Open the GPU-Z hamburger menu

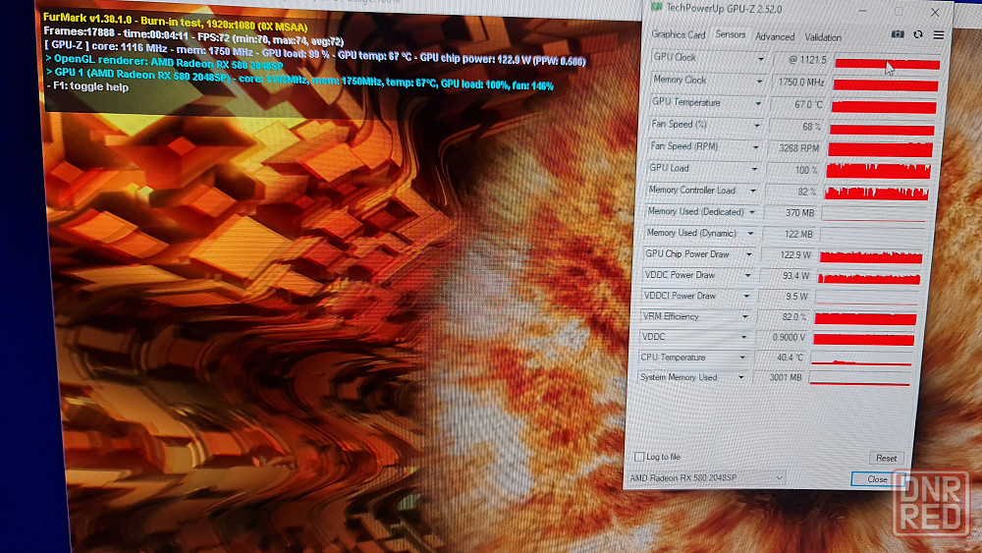tap(938, 35)
